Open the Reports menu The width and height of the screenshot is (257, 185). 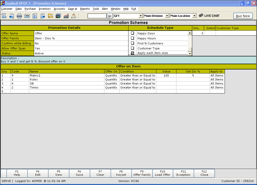(x=85, y=9)
